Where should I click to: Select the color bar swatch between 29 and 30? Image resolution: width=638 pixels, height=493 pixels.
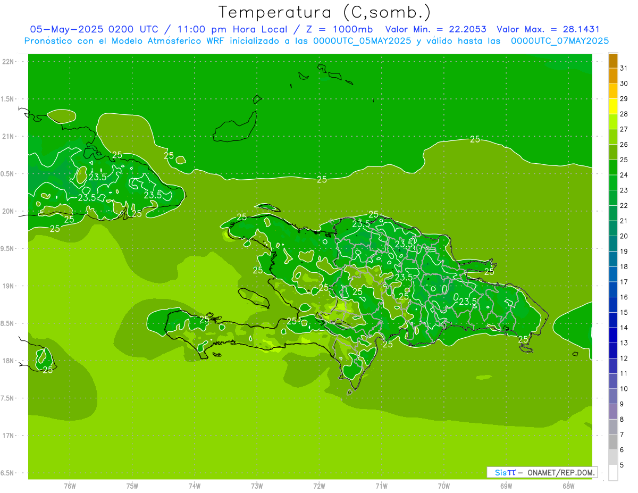coord(613,91)
